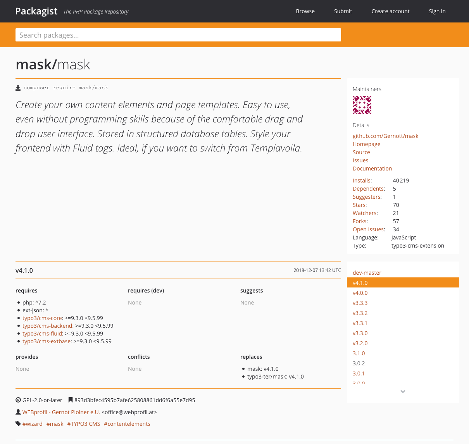Open the #mask tag
Image resolution: width=469 pixels, height=444 pixels.
[55, 424]
